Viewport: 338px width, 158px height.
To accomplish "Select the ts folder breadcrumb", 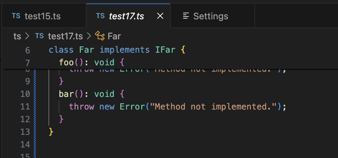I will pos(17,36).
